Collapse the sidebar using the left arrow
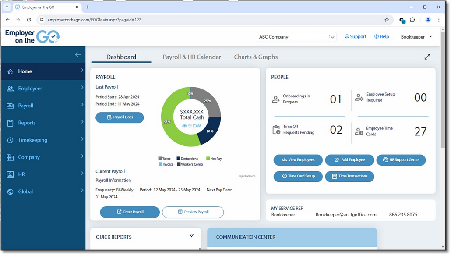Image resolution: width=451 pixels, height=255 pixels. (x=78, y=54)
